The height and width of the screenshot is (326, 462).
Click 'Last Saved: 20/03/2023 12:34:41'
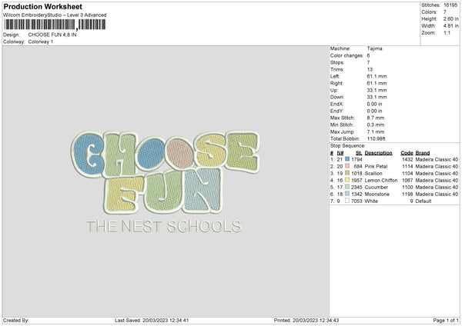[x=152, y=320]
